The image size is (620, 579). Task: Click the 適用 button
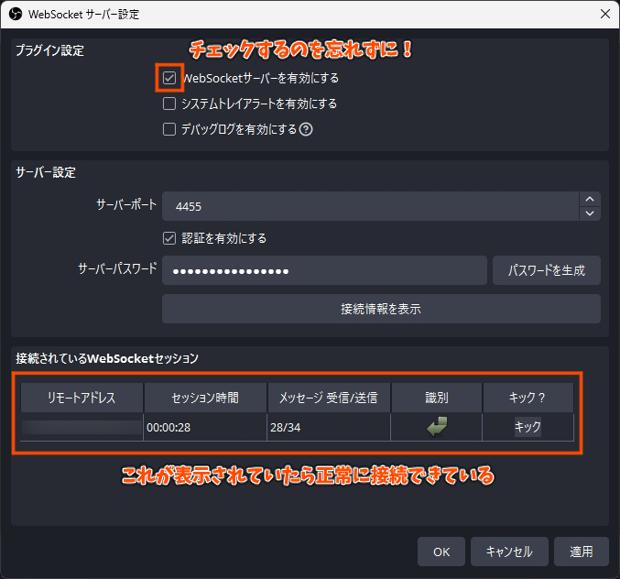(582, 552)
